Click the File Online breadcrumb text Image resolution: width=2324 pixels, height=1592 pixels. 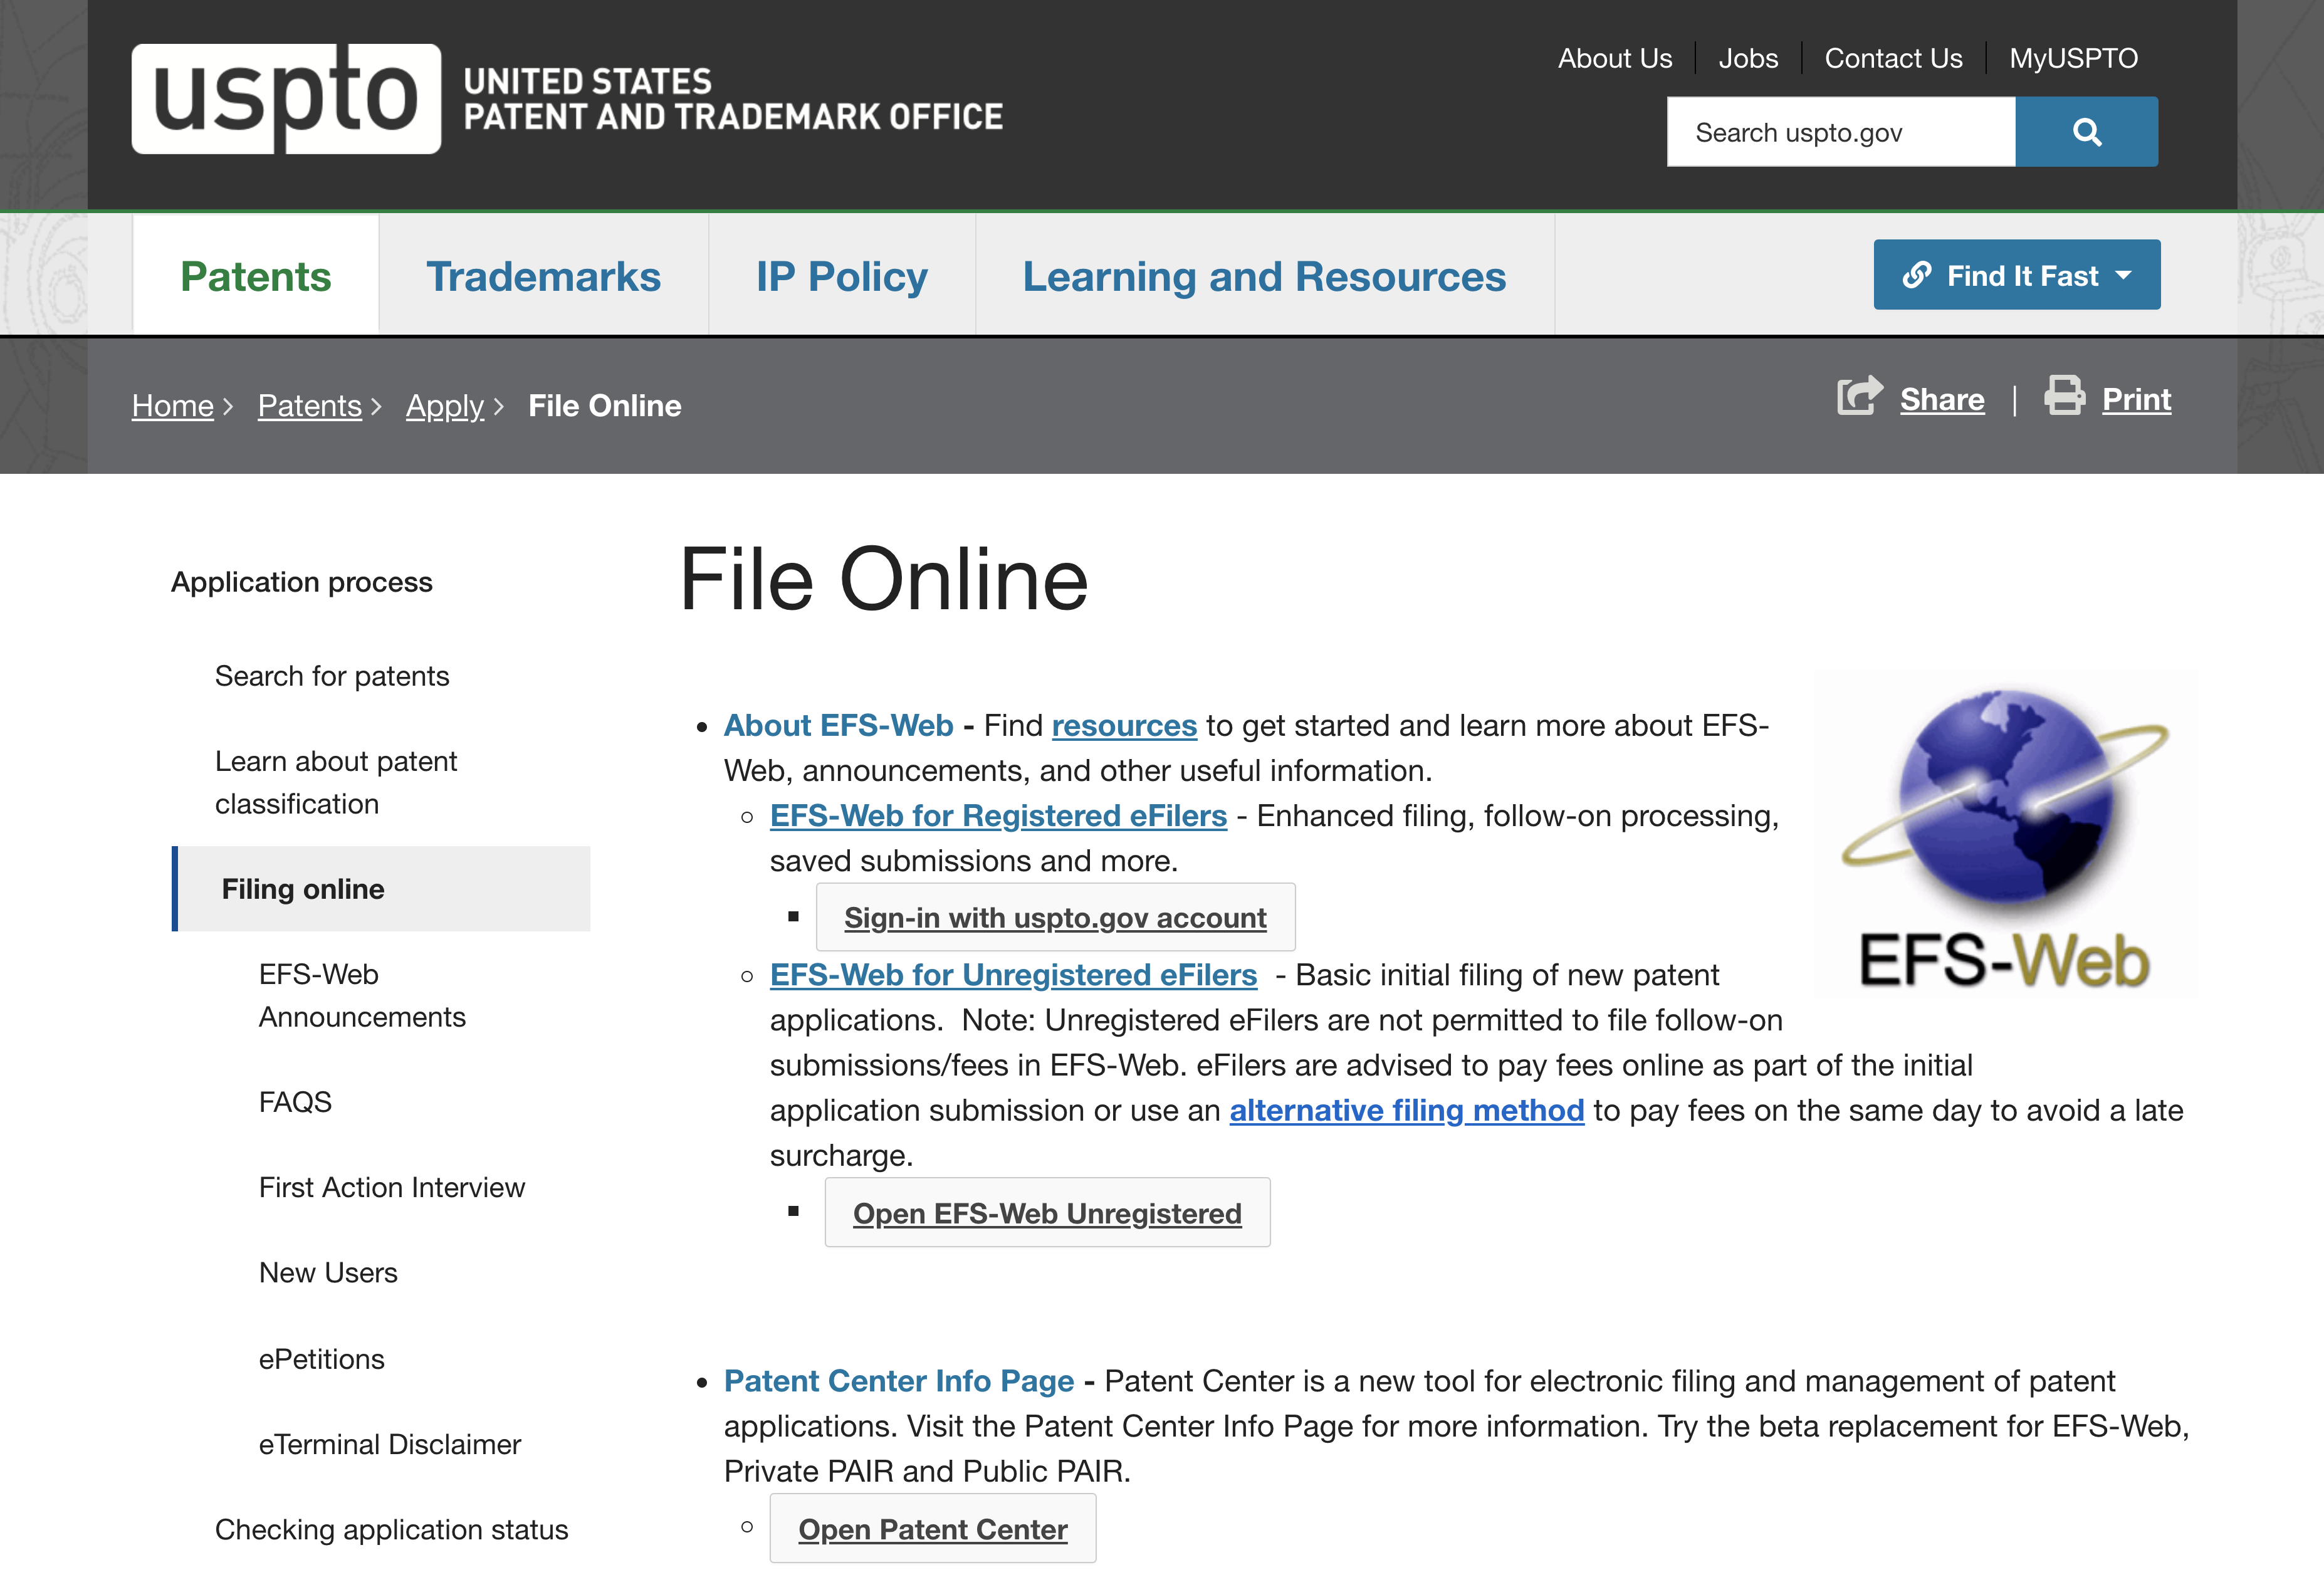point(605,406)
